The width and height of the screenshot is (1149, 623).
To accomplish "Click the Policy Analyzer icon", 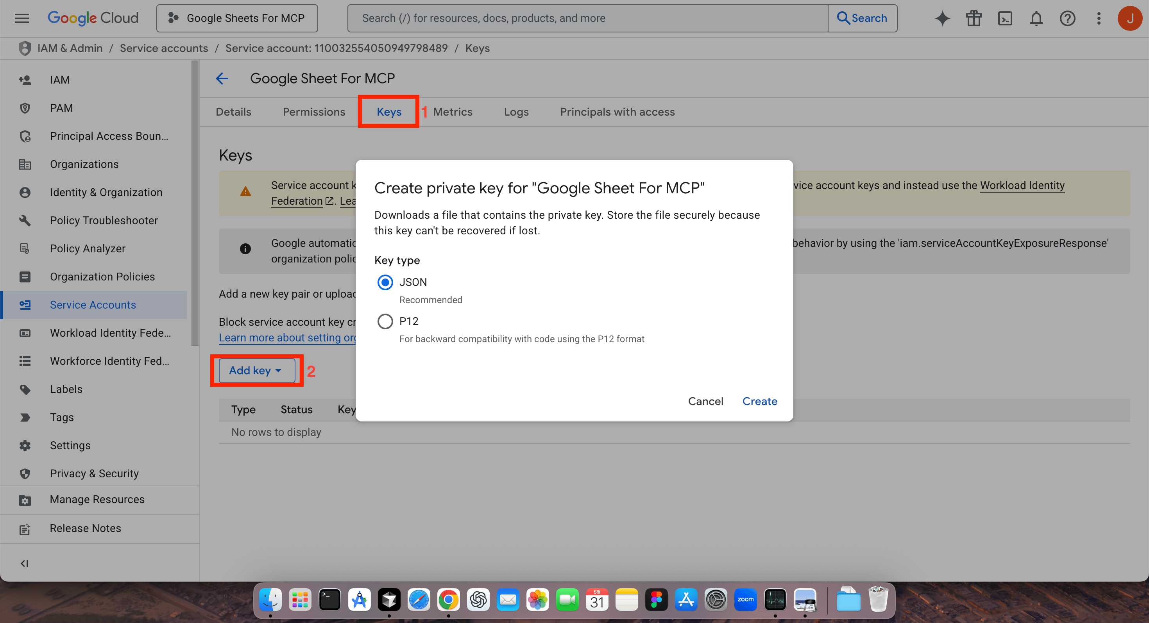I will (25, 248).
